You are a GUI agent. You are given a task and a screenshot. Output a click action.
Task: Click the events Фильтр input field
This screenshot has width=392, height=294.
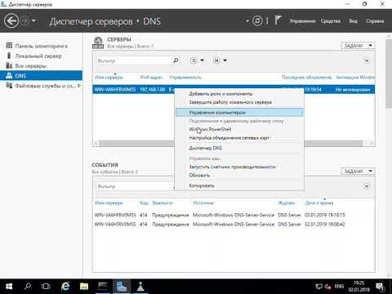click(135, 186)
